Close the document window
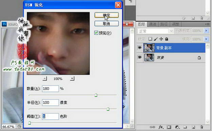This screenshot has height=131, width=212. tap(127, 24)
